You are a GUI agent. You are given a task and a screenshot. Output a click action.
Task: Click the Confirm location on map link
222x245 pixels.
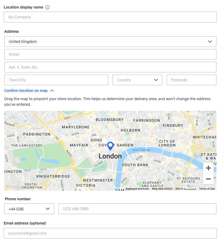(x=26, y=91)
